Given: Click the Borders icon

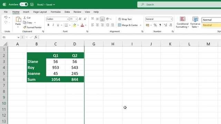Looking at the screenshot, I should tap(66, 25).
